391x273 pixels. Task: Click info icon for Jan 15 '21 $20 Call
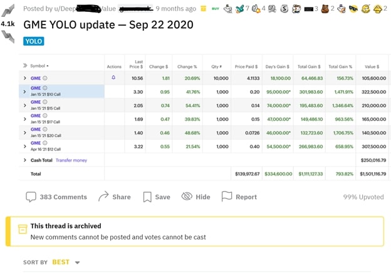45,129
